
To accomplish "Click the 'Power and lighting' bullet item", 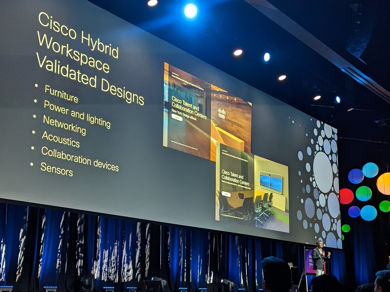I will click(77, 114).
